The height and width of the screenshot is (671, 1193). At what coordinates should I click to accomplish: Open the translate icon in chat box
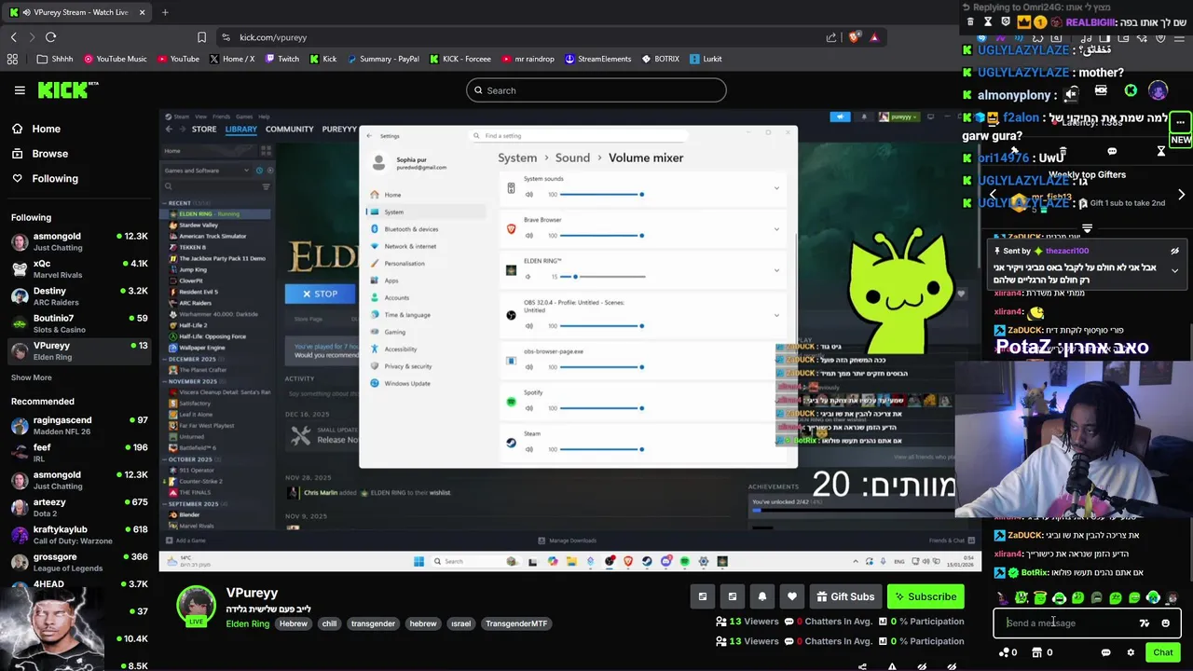(x=1145, y=623)
